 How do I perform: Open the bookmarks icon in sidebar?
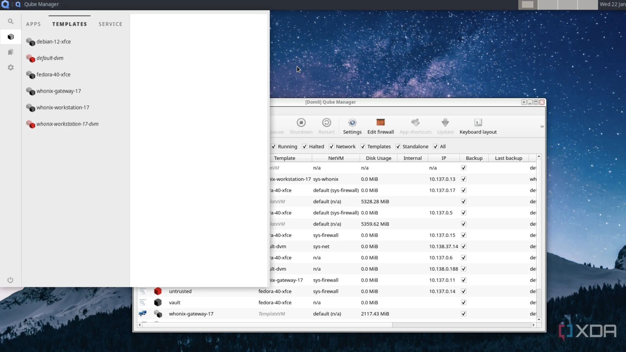click(x=11, y=52)
